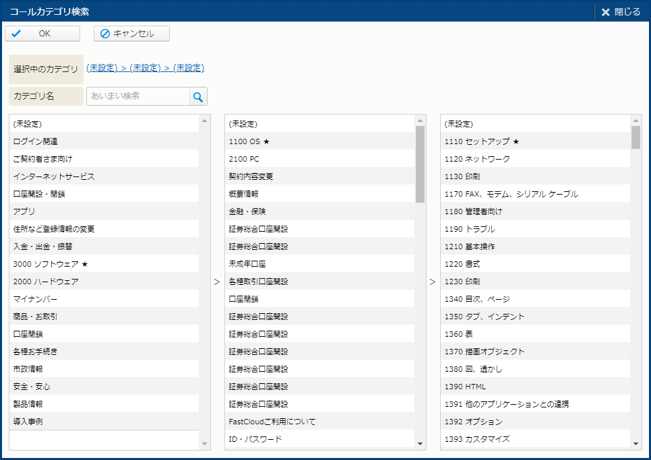Click scroll up arrow of middle list
Screen dimensions: 651x460
421,121
